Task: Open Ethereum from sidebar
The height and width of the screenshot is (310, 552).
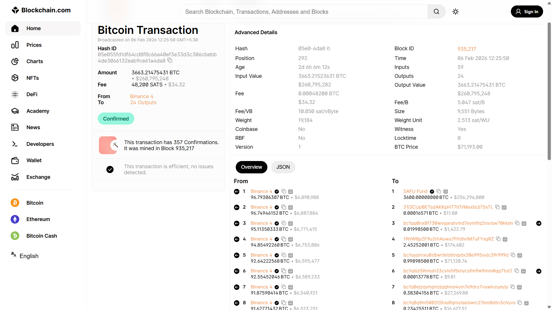Action: [x=38, y=219]
